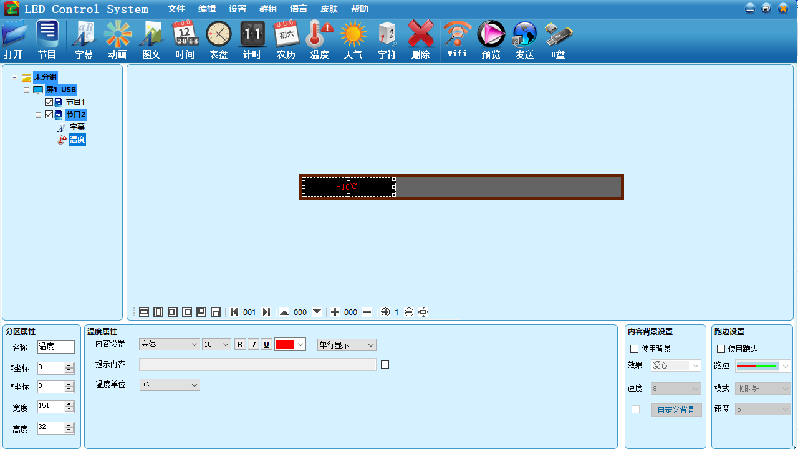Open the 设置 settings menu
798x449 pixels.
point(238,9)
